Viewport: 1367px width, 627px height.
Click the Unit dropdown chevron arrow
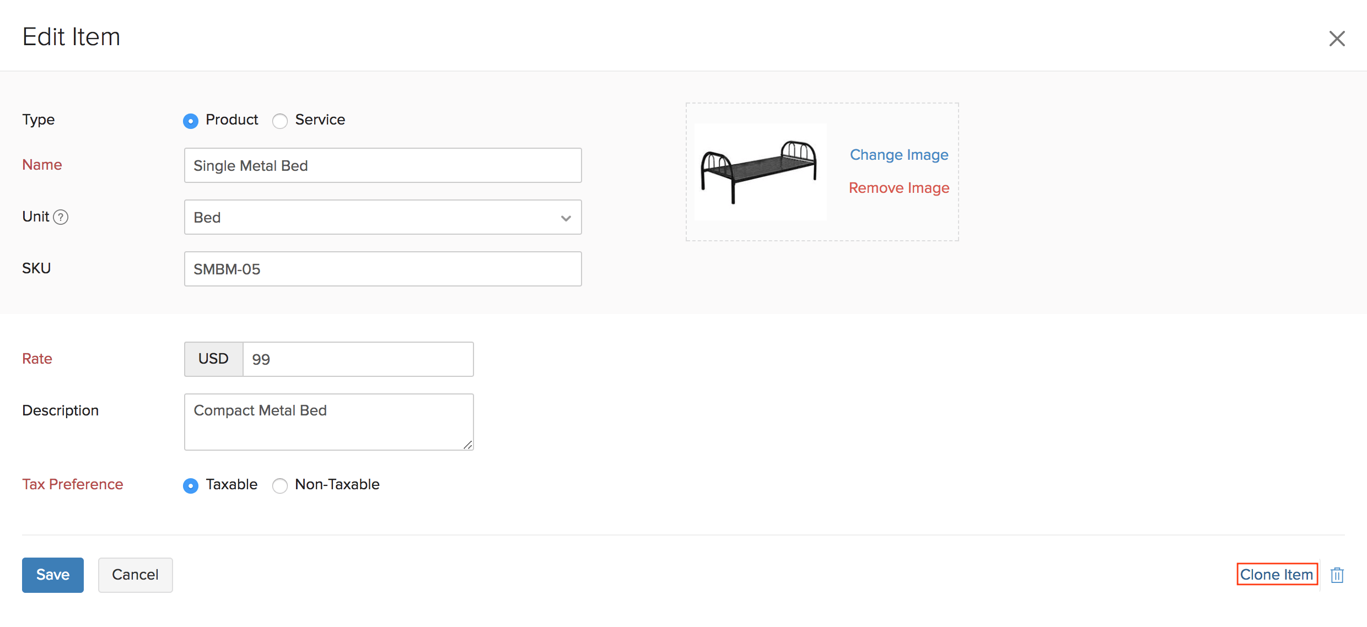(566, 218)
